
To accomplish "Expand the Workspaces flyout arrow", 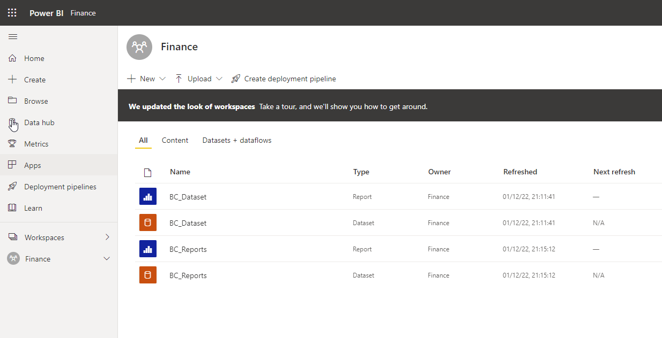I will pos(107,237).
